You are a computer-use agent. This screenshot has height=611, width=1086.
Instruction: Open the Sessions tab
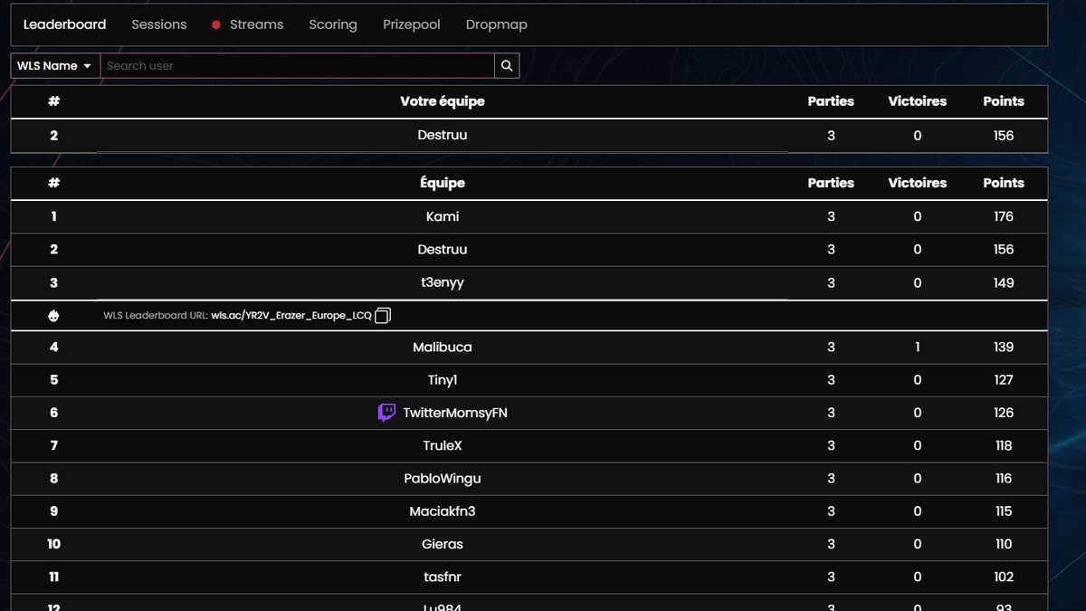159,24
